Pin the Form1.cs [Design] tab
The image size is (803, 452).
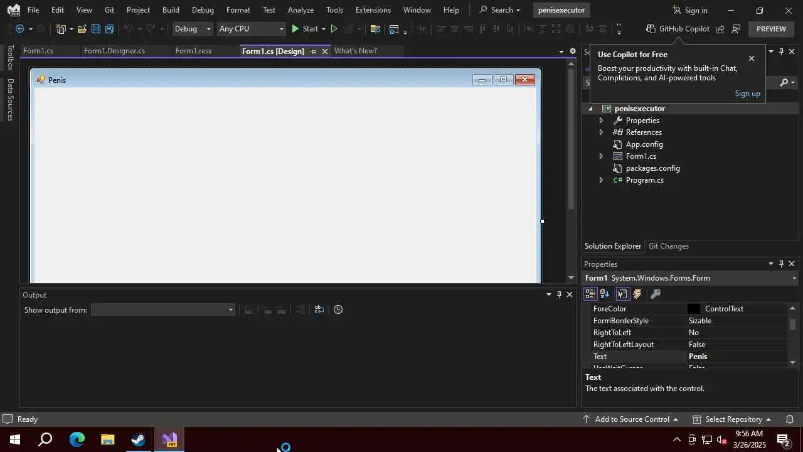tap(313, 51)
